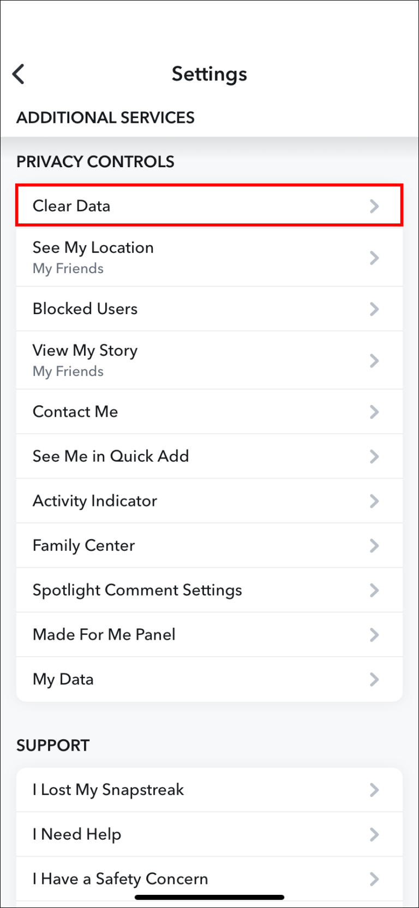Tap the back arrow icon
This screenshot has height=908, width=419.
coord(19,74)
